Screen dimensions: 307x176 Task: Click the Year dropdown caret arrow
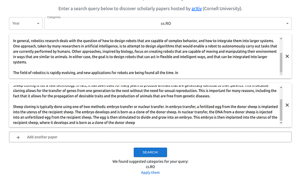(x=38, y=24)
